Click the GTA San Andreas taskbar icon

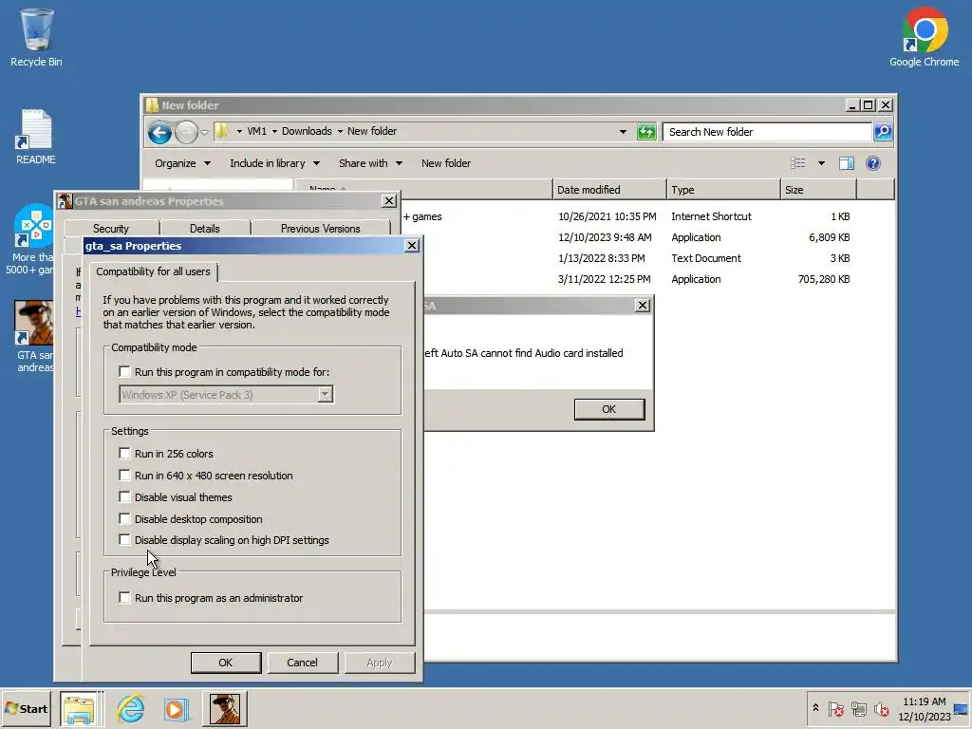tap(224, 708)
